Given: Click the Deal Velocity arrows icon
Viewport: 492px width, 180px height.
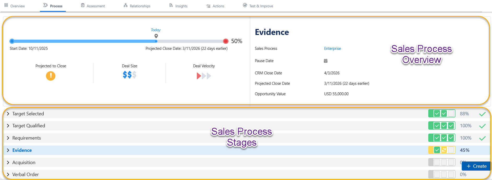Looking at the screenshot, I should (204, 76).
